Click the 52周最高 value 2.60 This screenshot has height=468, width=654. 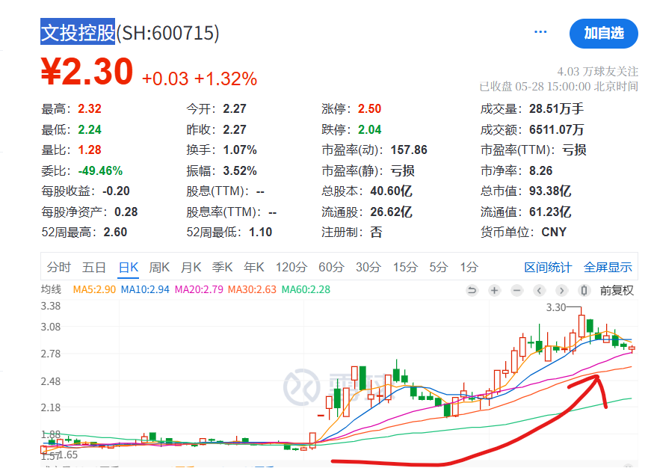point(116,232)
